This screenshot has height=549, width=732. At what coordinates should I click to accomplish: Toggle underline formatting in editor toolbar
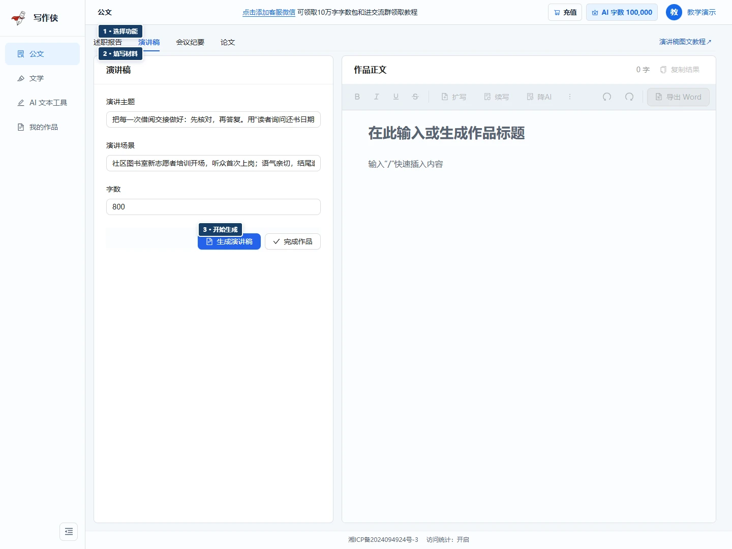396,97
